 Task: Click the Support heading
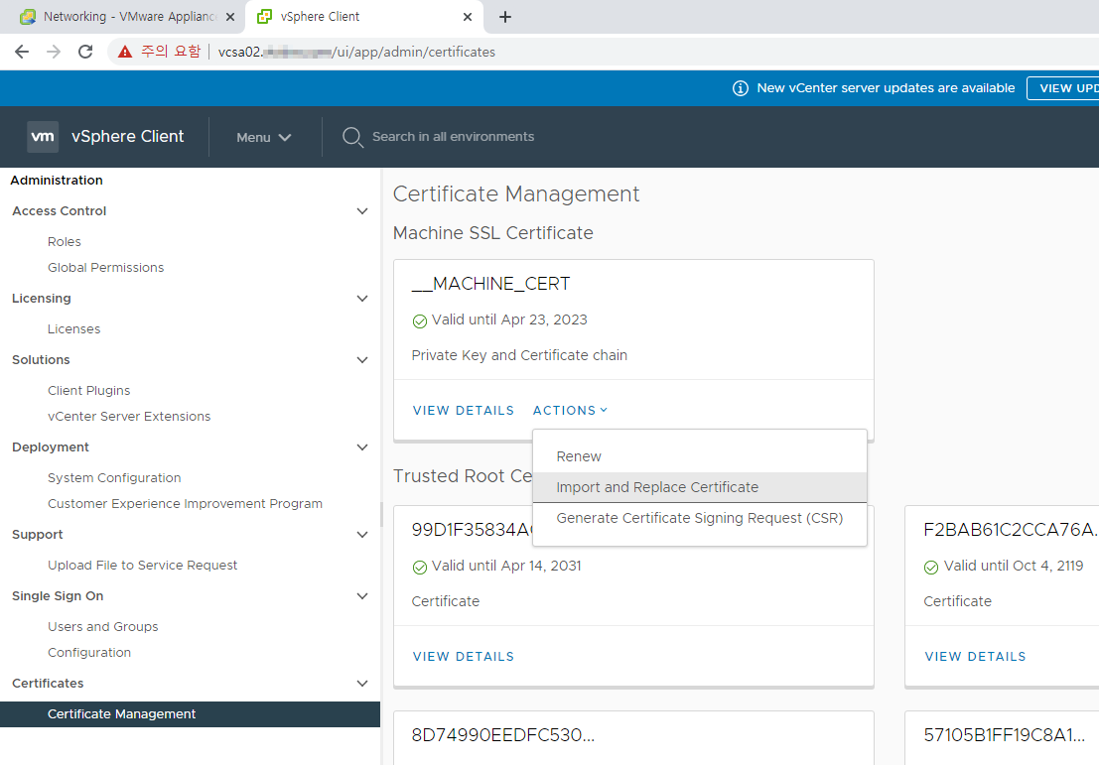[37, 535]
